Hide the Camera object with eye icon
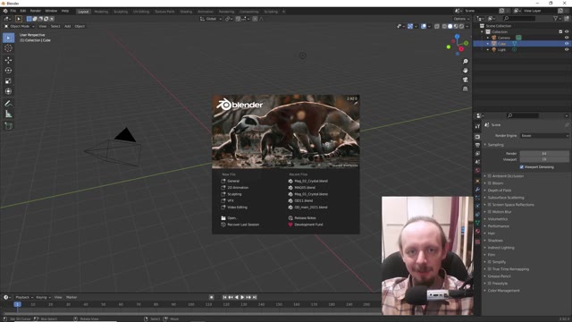Screen dimensions: 572x322 pos(567,38)
